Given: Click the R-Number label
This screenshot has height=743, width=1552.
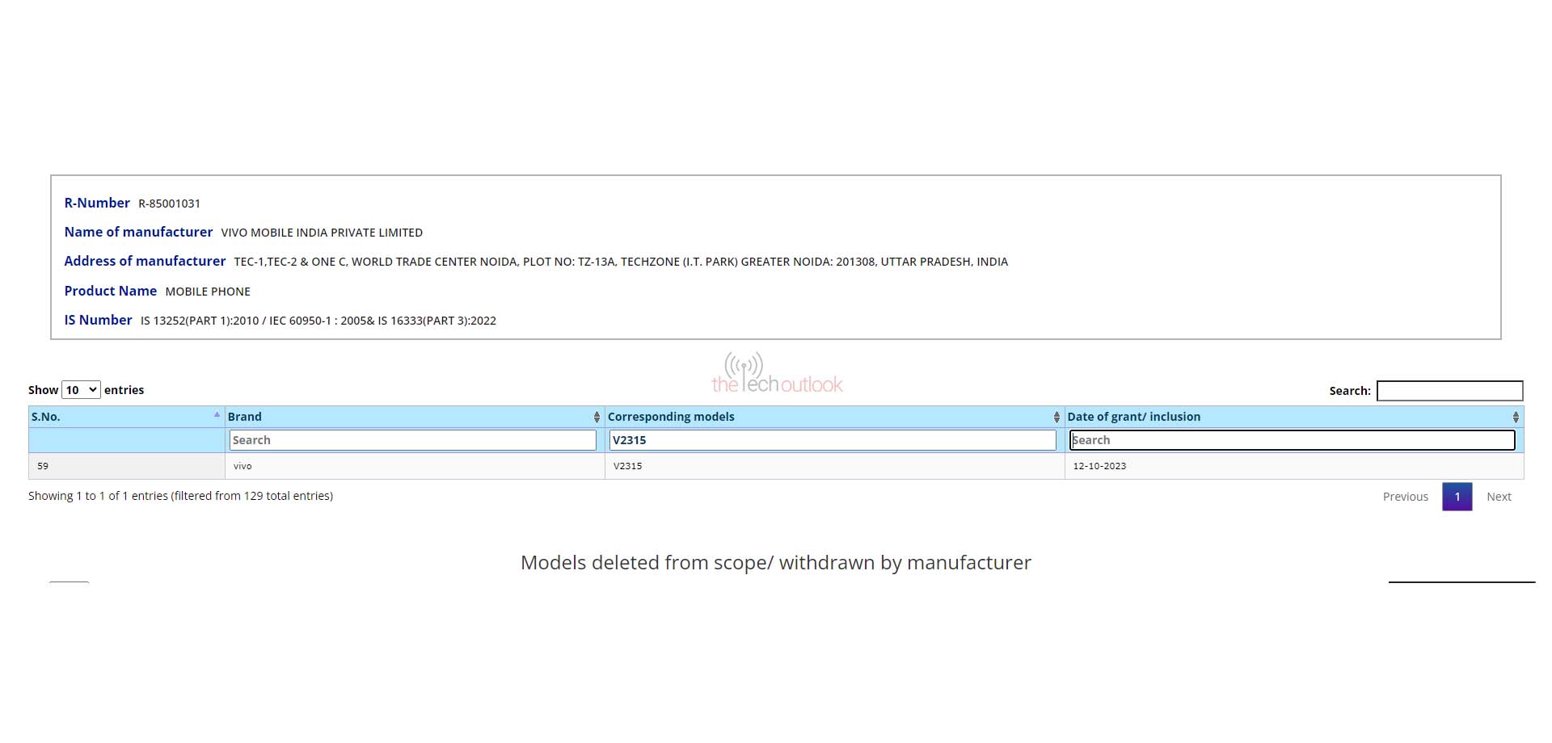Looking at the screenshot, I should pyautogui.click(x=97, y=203).
